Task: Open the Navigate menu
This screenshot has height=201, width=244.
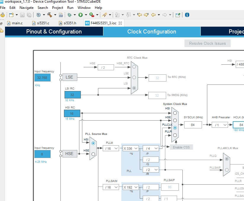Action: click(26, 8)
